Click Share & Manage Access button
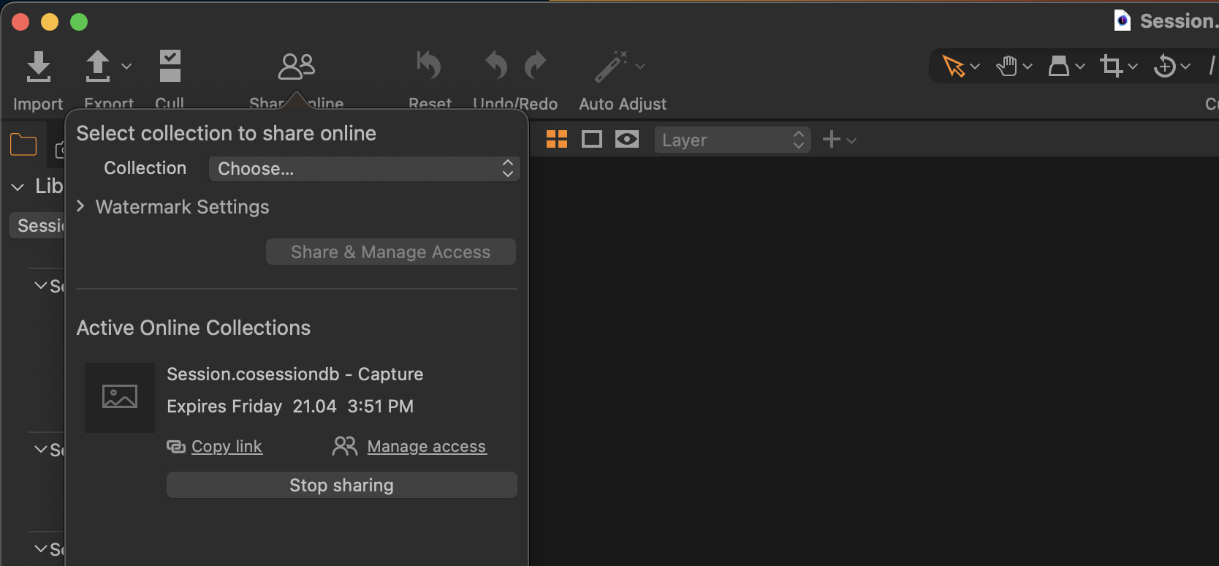1219x566 pixels. (x=391, y=252)
